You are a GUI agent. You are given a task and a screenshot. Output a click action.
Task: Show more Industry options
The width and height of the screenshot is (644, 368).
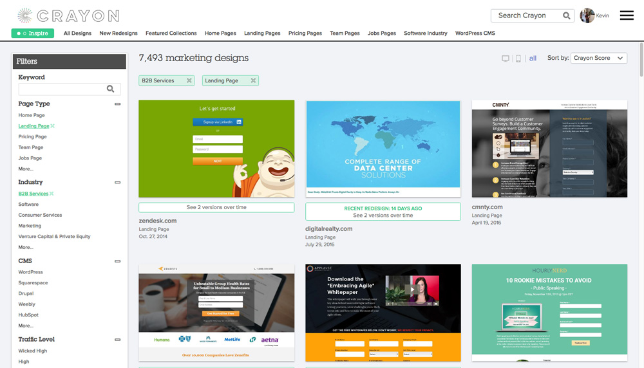tap(26, 247)
